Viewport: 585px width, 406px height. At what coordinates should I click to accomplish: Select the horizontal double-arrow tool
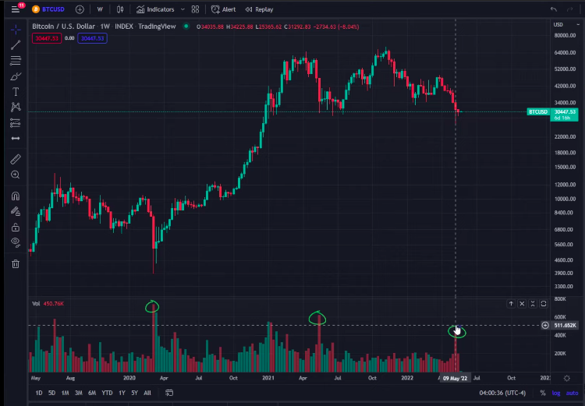click(x=16, y=138)
